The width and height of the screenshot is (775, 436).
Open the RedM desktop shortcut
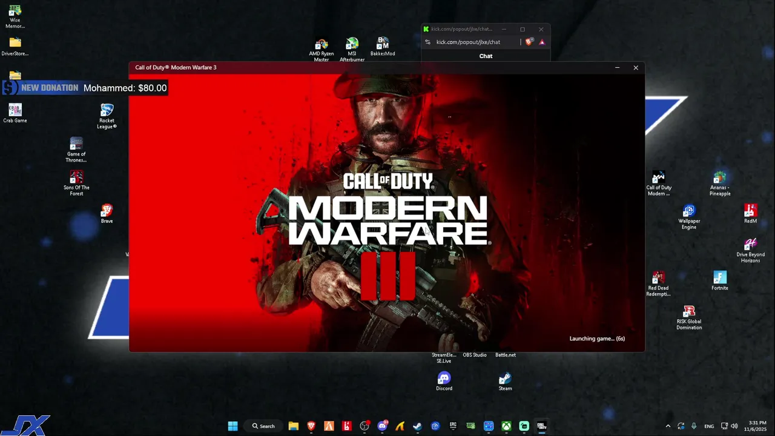[751, 214]
